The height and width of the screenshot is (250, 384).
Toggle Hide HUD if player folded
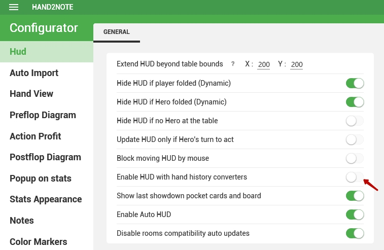pos(355,83)
